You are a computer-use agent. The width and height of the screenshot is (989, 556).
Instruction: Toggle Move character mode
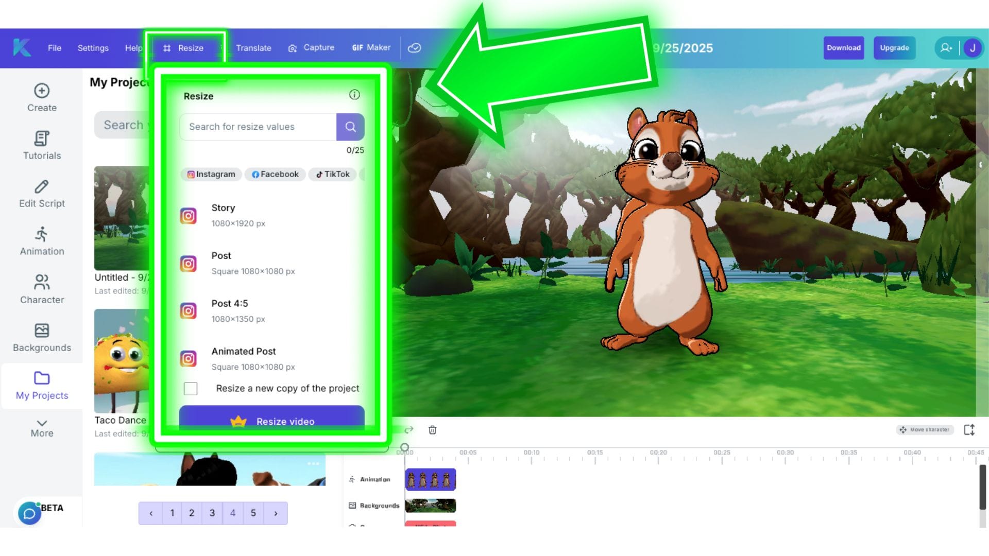[x=925, y=430]
